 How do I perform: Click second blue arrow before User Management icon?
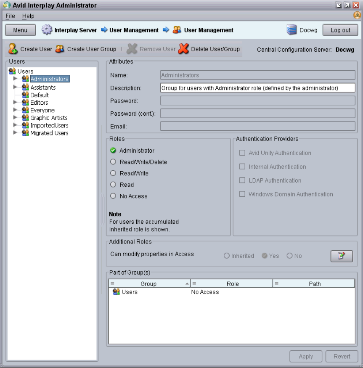[166, 30]
